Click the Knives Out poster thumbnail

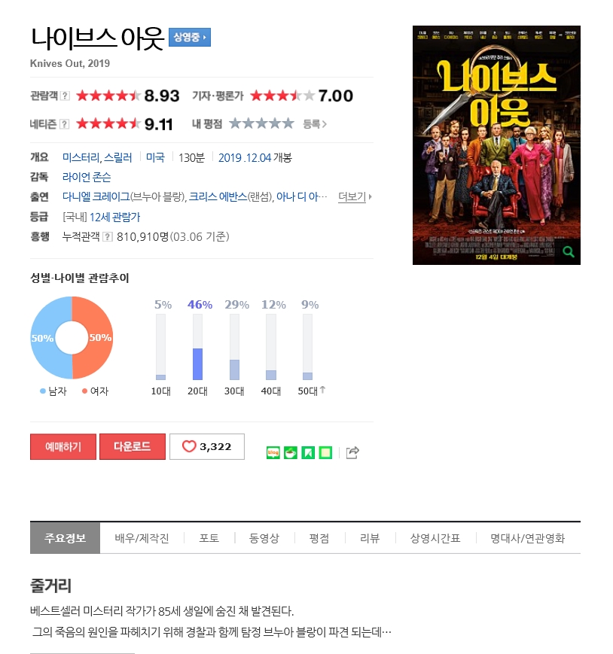496,145
